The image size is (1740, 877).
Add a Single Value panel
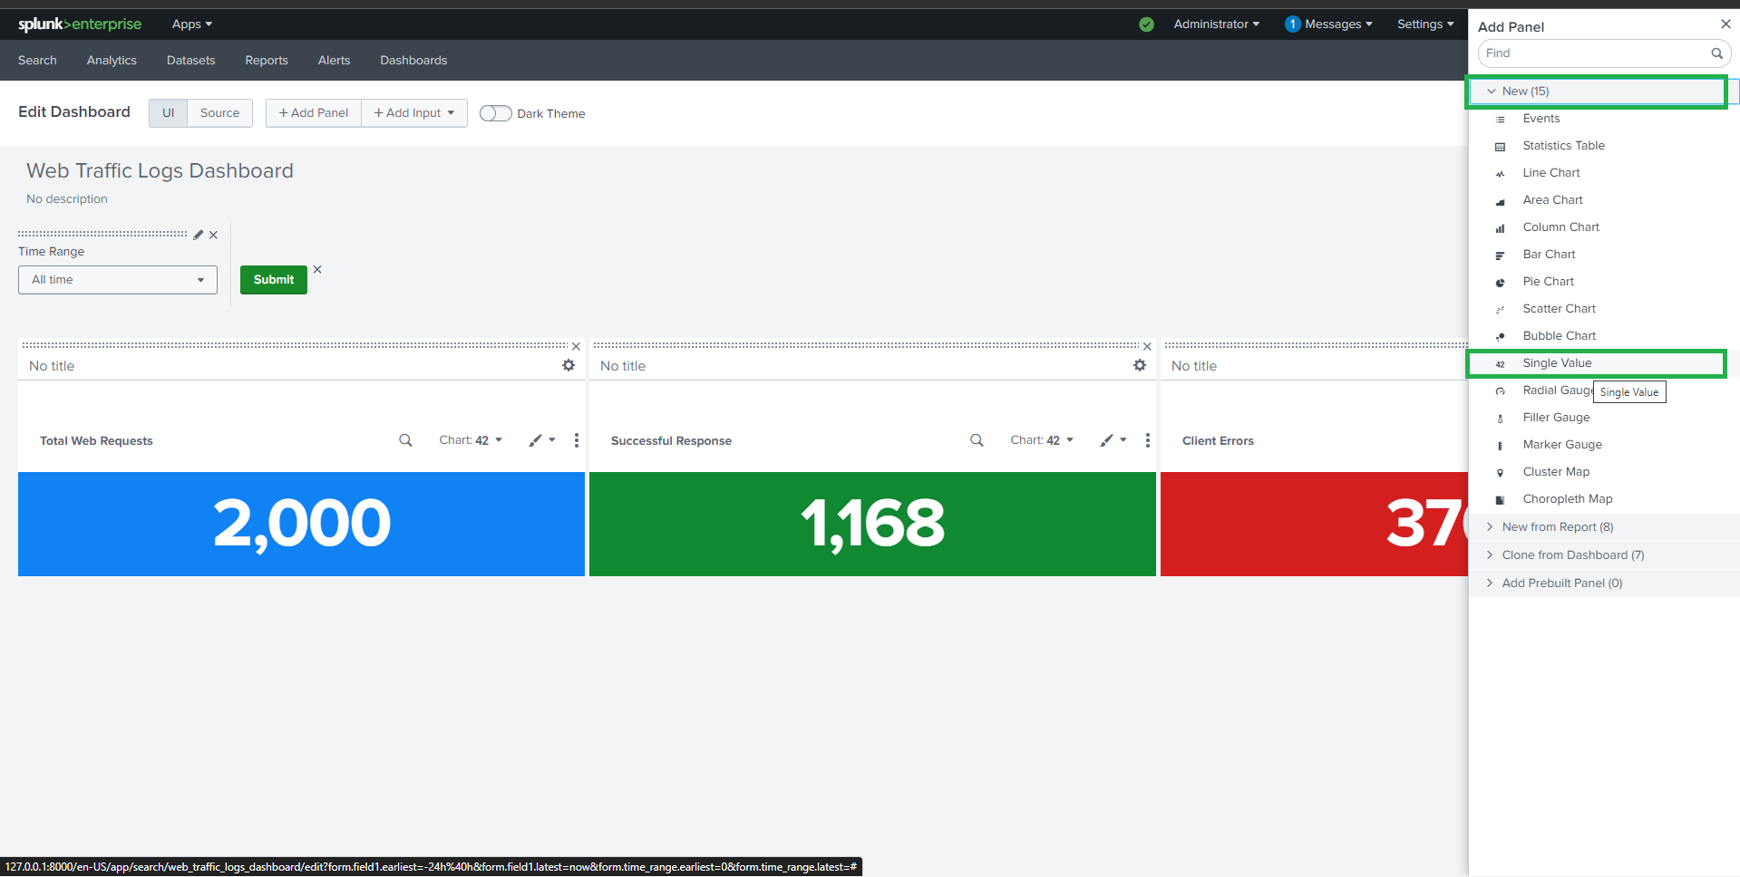coord(1557,363)
